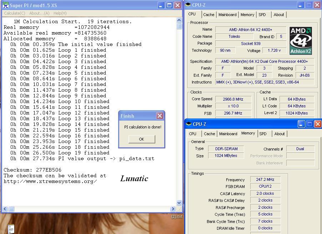Viewport: 322px width, 234px height.
Task: Click the lower CPU-Z title bar icon
Action: click(188, 124)
